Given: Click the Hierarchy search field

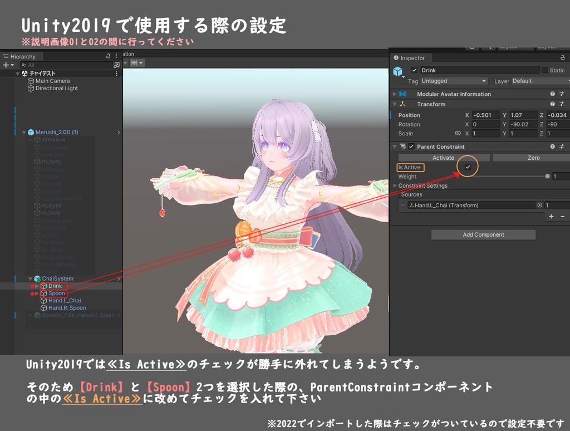Looking at the screenshot, I should [x=66, y=65].
